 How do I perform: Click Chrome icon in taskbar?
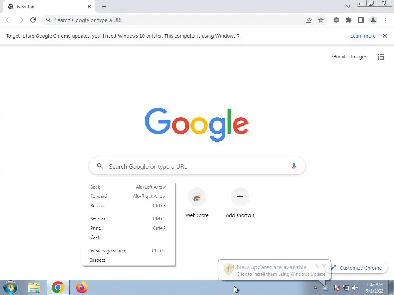pyautogui.click(x=58, y=287)
